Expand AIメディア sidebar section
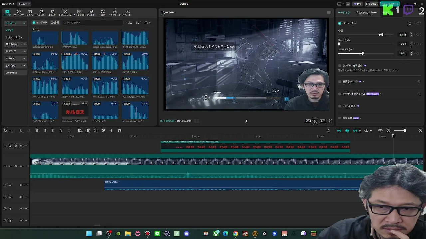Viewport: 426px width, 239px height. (15, 51)
